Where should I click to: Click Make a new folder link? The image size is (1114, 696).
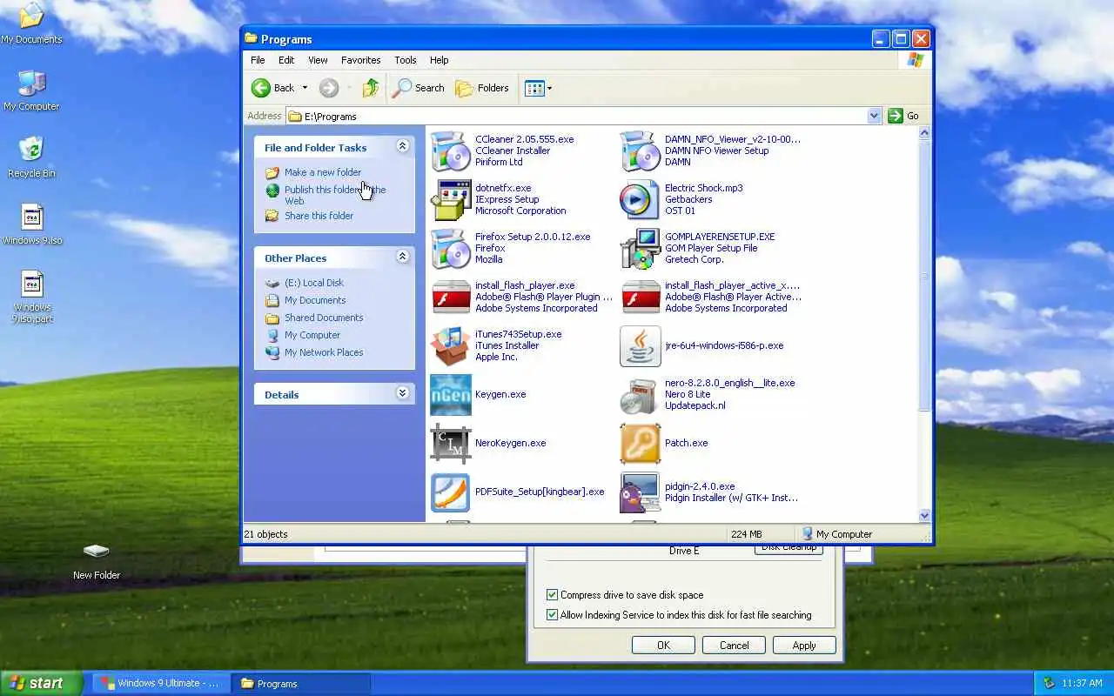click(x=323, y=172)
